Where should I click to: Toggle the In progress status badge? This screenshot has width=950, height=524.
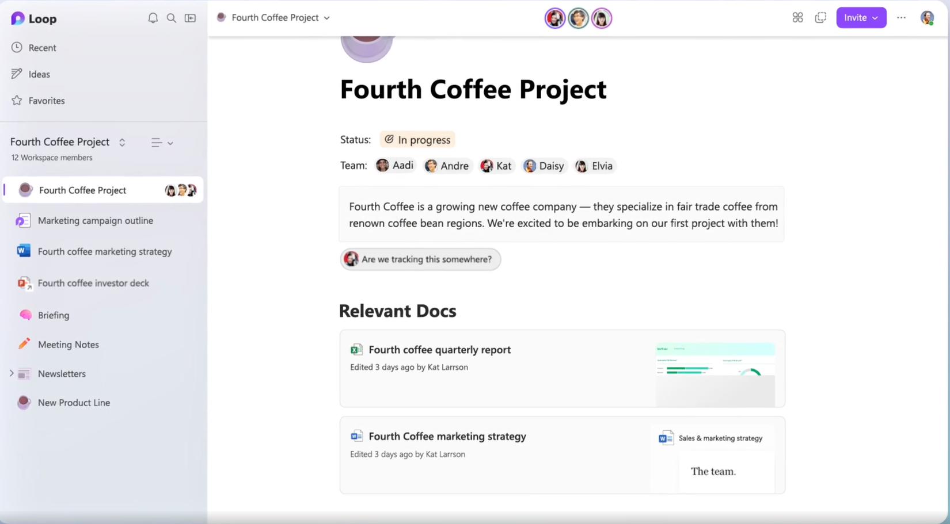click(x=417, y=139)
